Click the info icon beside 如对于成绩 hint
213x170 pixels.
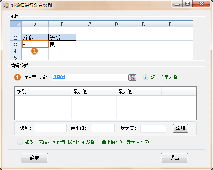[x=20, y=142]
